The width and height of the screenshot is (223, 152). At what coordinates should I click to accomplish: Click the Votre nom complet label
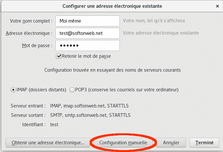pos(31,21)
